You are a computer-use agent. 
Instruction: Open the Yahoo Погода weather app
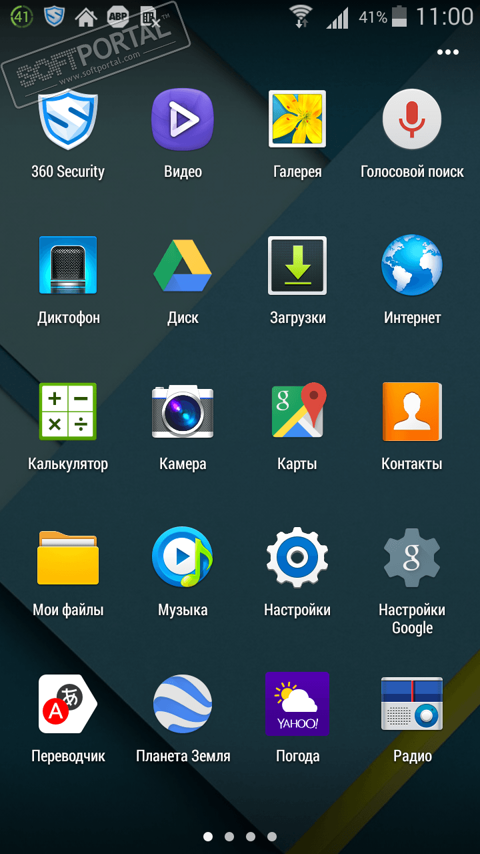pyautogui.click(x=297, y=704)
